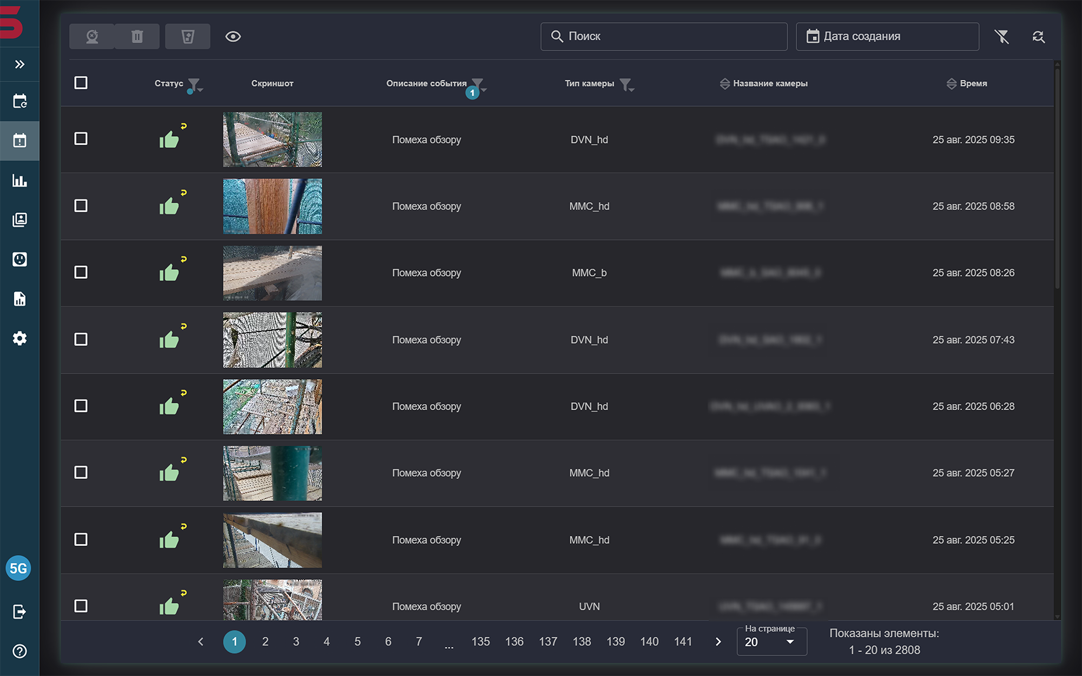Toggle the eye visibility icon in the toolbar
Viewport: 1082px width, 676px height.
[x=233, y=37]
